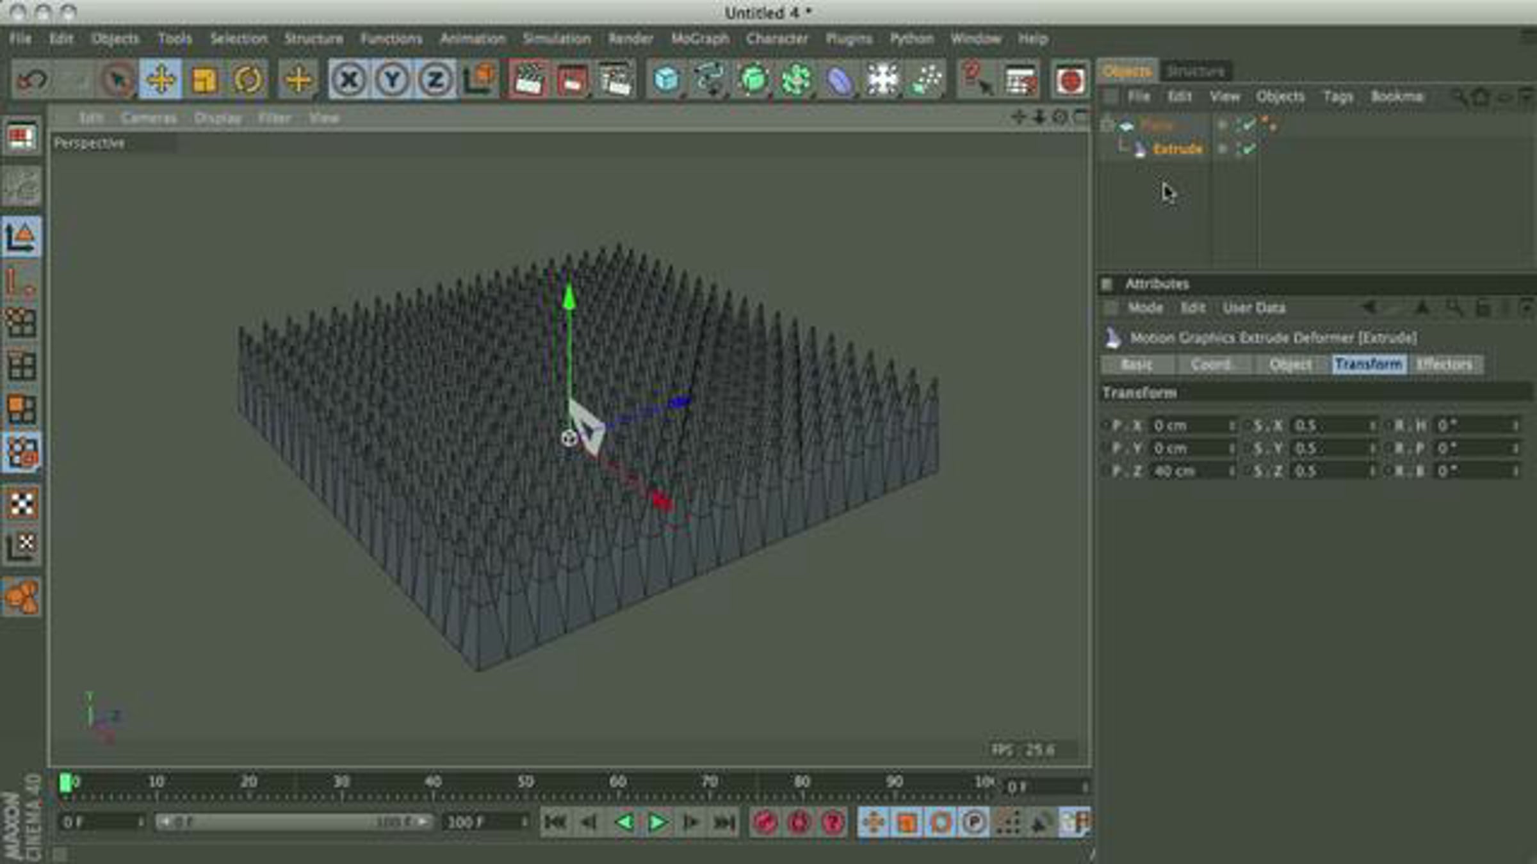
Task: Open the Cameras menu in the viewport
Action: click(149, 118)
